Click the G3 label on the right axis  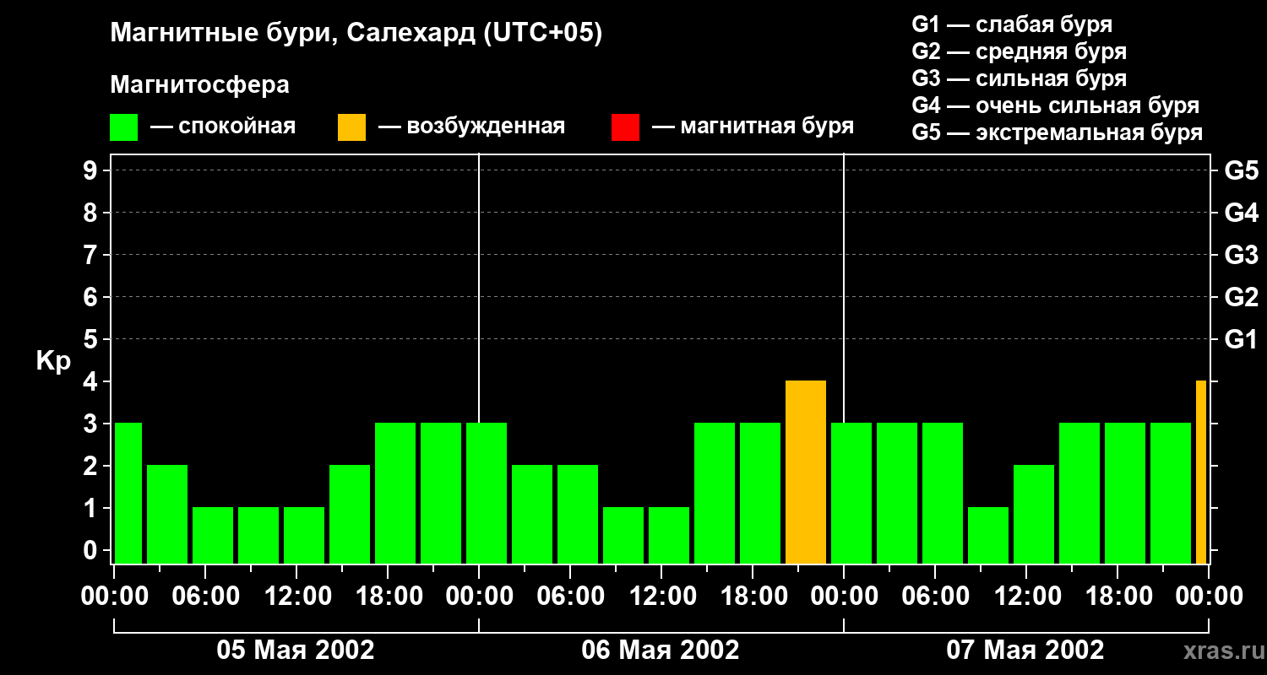[x=1242, y=255]
